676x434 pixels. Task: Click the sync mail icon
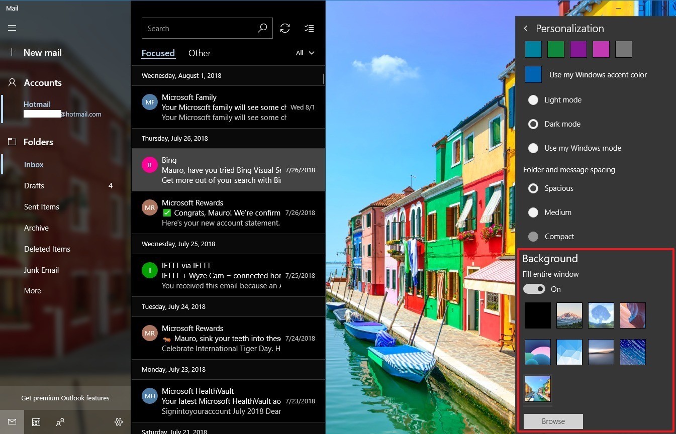(285, 28)
